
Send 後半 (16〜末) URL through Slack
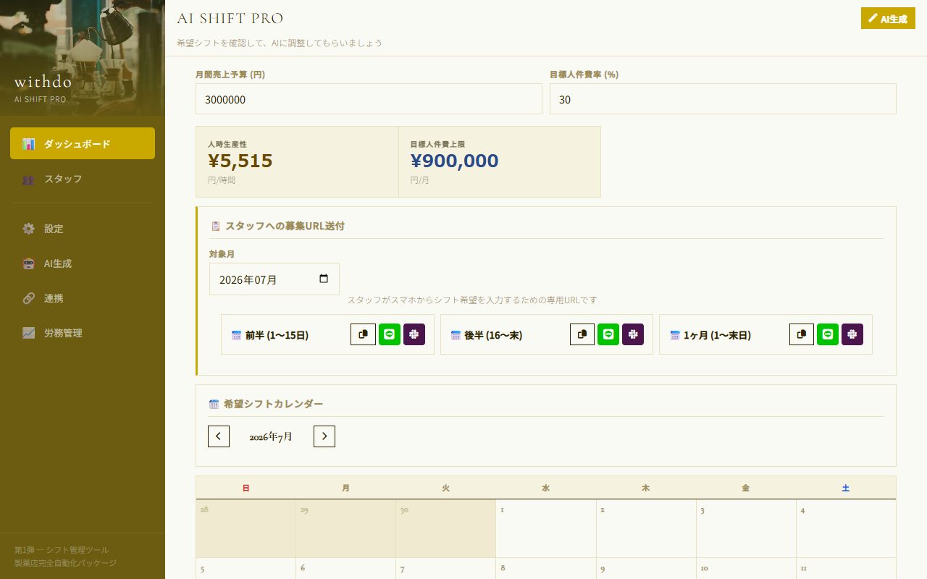(x=633, y=334)
